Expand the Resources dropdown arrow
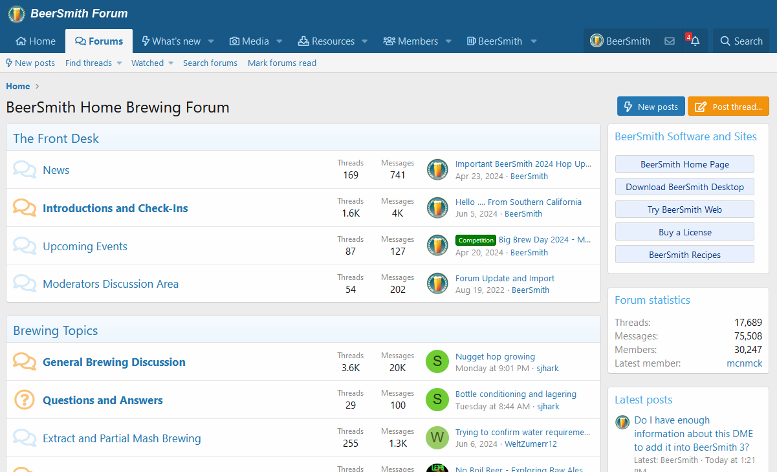The image size is (777, 472). tap(365, 41)
